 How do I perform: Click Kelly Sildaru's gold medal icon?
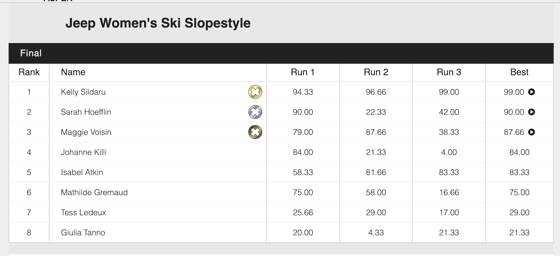(x=255, y=92)
